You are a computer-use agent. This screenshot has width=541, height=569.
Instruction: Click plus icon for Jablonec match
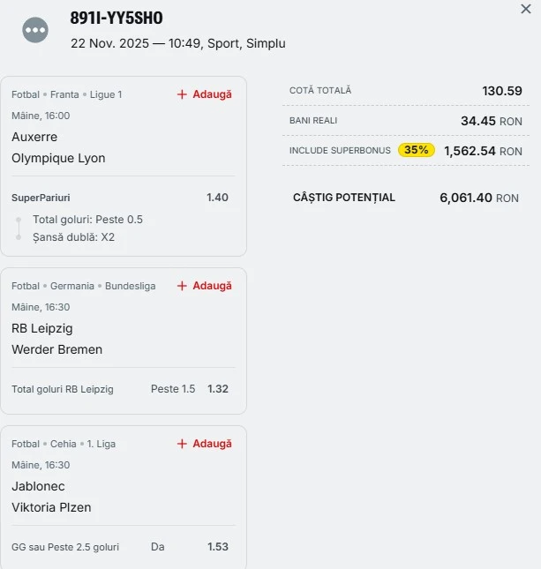(x=182, y=444)
